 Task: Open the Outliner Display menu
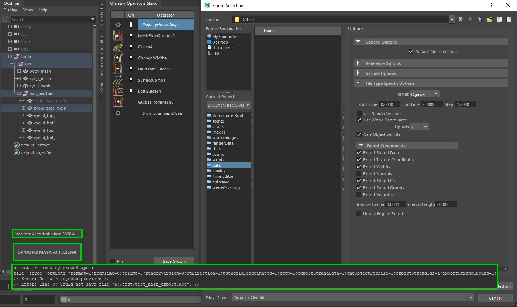coord(10,10)
